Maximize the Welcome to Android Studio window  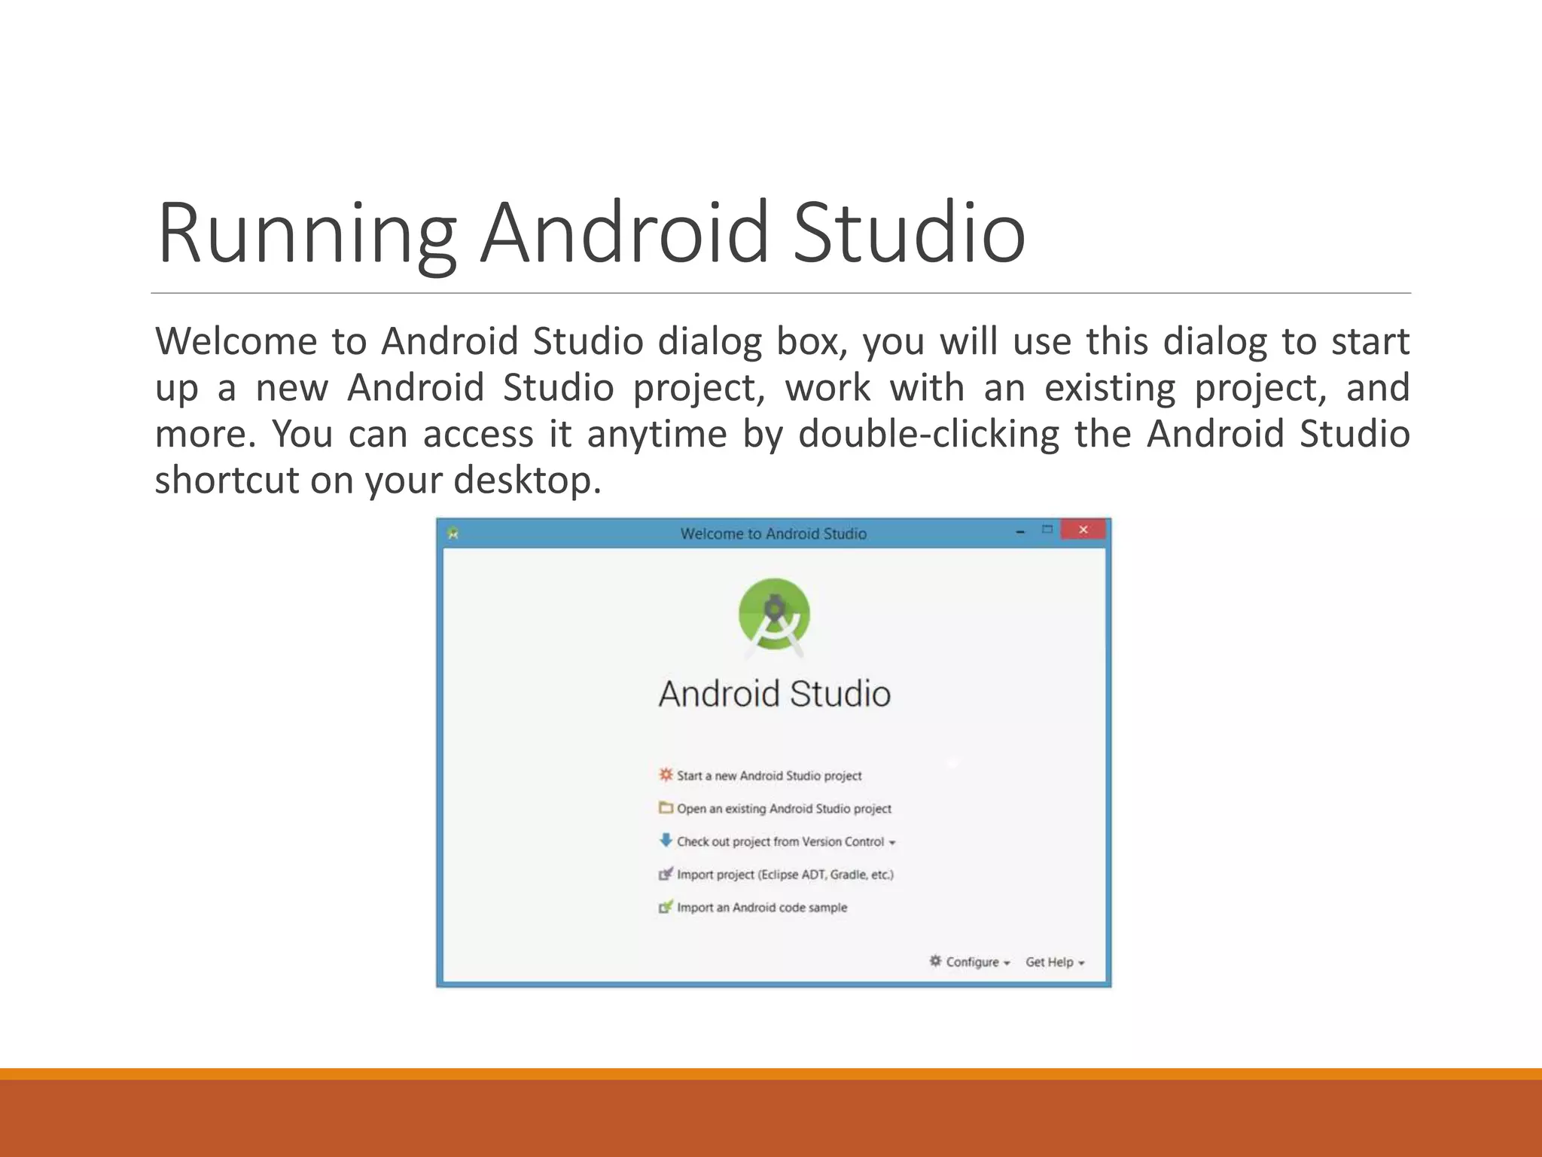(x=1047, y=530)
